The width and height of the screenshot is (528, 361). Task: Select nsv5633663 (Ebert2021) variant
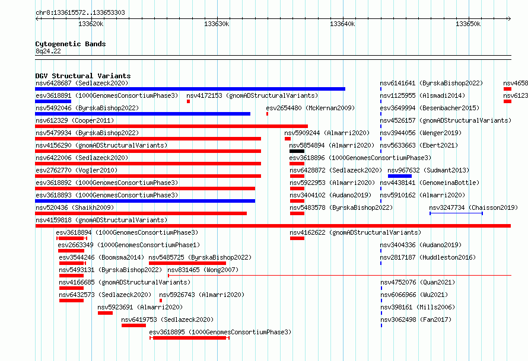coord(419,145)
